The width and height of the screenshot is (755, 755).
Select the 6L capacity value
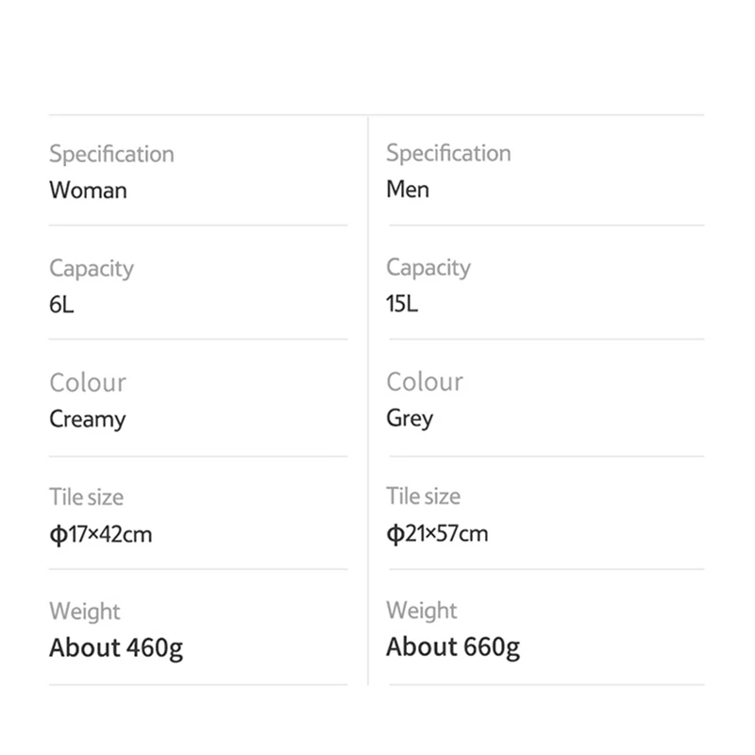pos(61,305)
